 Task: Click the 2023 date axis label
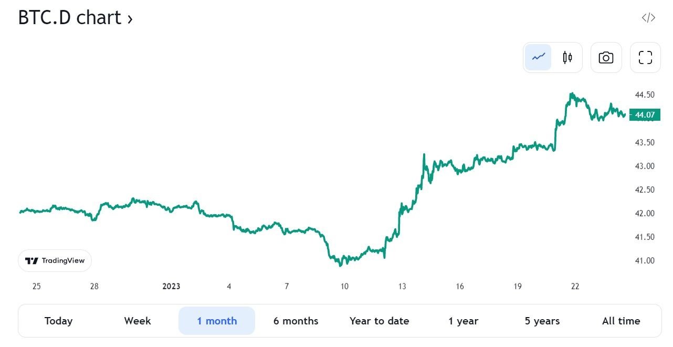coord(171,286)
